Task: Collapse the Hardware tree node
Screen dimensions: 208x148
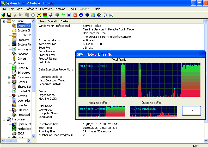Action: [x=4, y=120]
